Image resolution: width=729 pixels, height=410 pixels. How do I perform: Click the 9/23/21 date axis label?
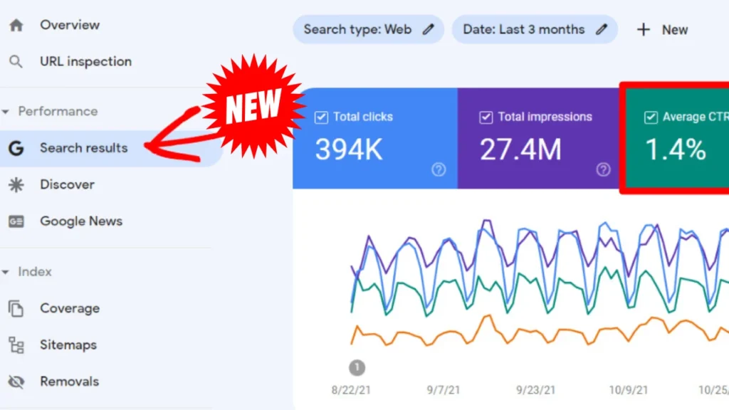coord(535,390)
